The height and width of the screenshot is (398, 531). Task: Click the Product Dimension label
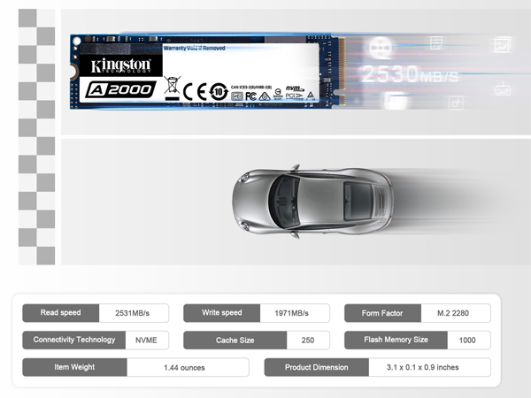pyautogui.click(x=316, y=367)
